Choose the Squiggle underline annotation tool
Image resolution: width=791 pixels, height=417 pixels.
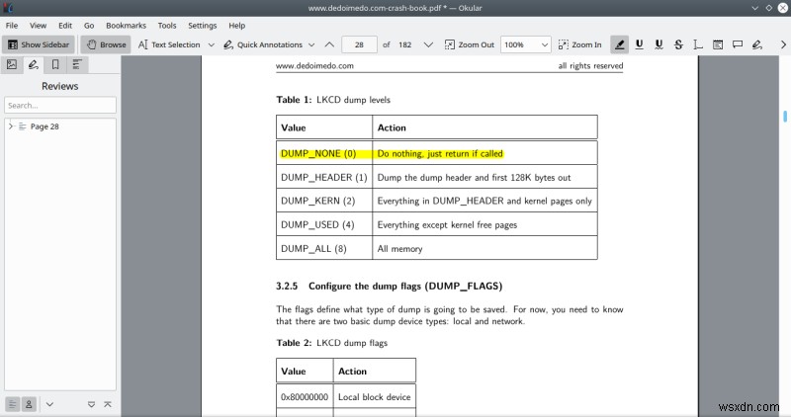(659, 44)
